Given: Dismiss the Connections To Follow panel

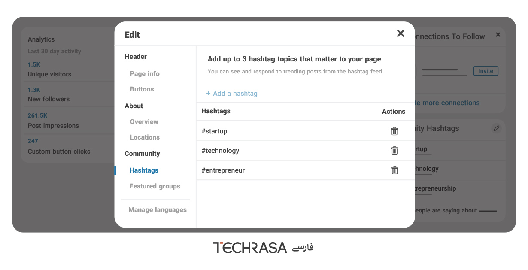Looking at the screenshot, I should [x=498, y=35].
